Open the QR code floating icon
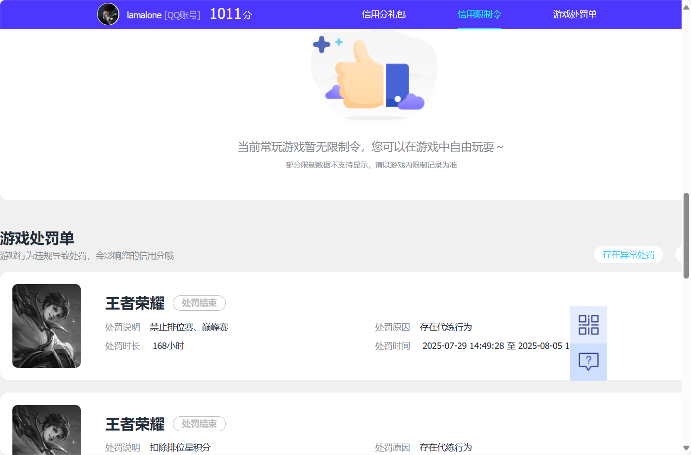 coord(588,325)
